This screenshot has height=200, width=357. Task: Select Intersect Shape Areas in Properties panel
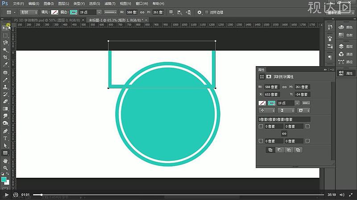(x=289, y=150)
